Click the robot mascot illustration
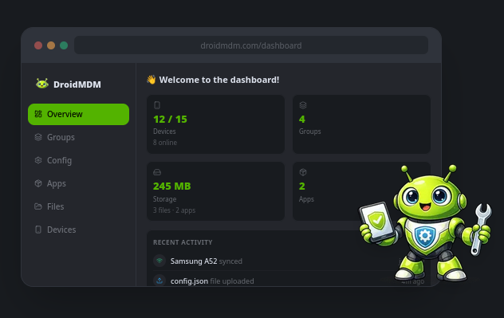The height and width of the screenshot is (318, 504). (x=426, y=223)
